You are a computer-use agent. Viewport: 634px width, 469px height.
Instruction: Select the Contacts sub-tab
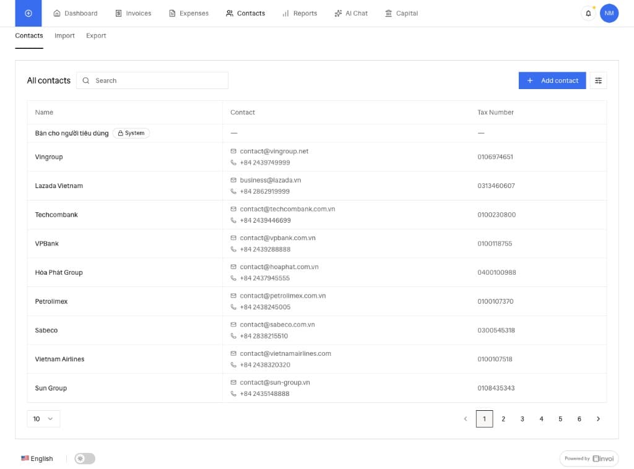29,35
